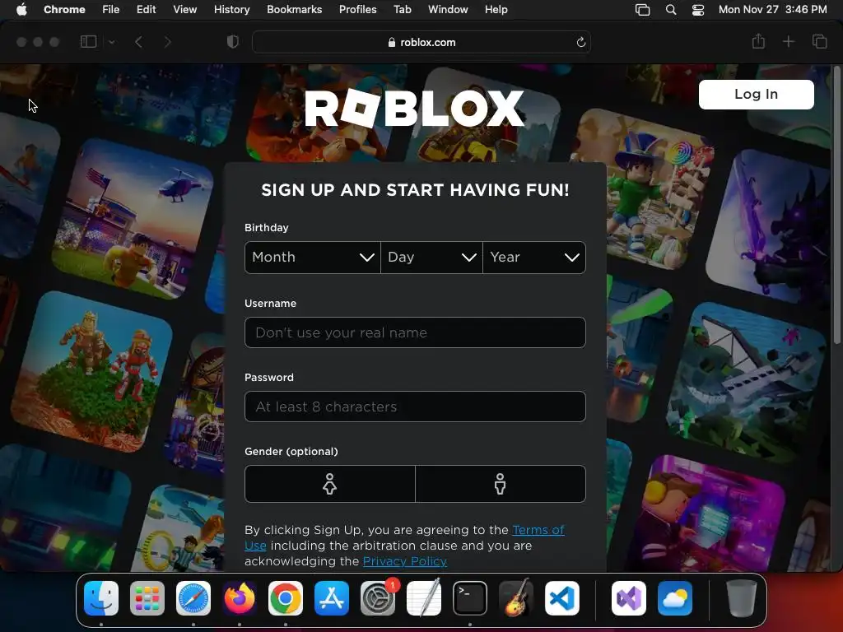Click the page vertical scrollbar
This screenshot has height=632, width=843.
[836, 204]
